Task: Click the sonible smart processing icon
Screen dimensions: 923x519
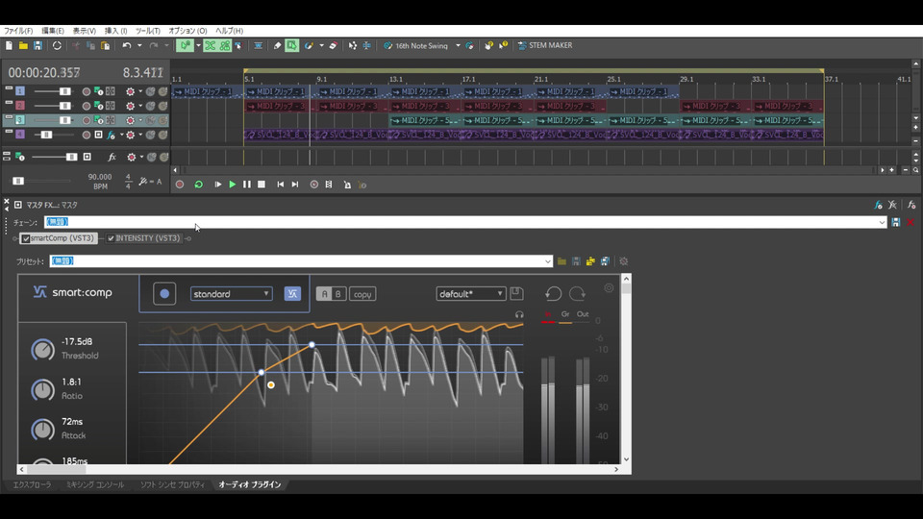Action: click(292, 294)
